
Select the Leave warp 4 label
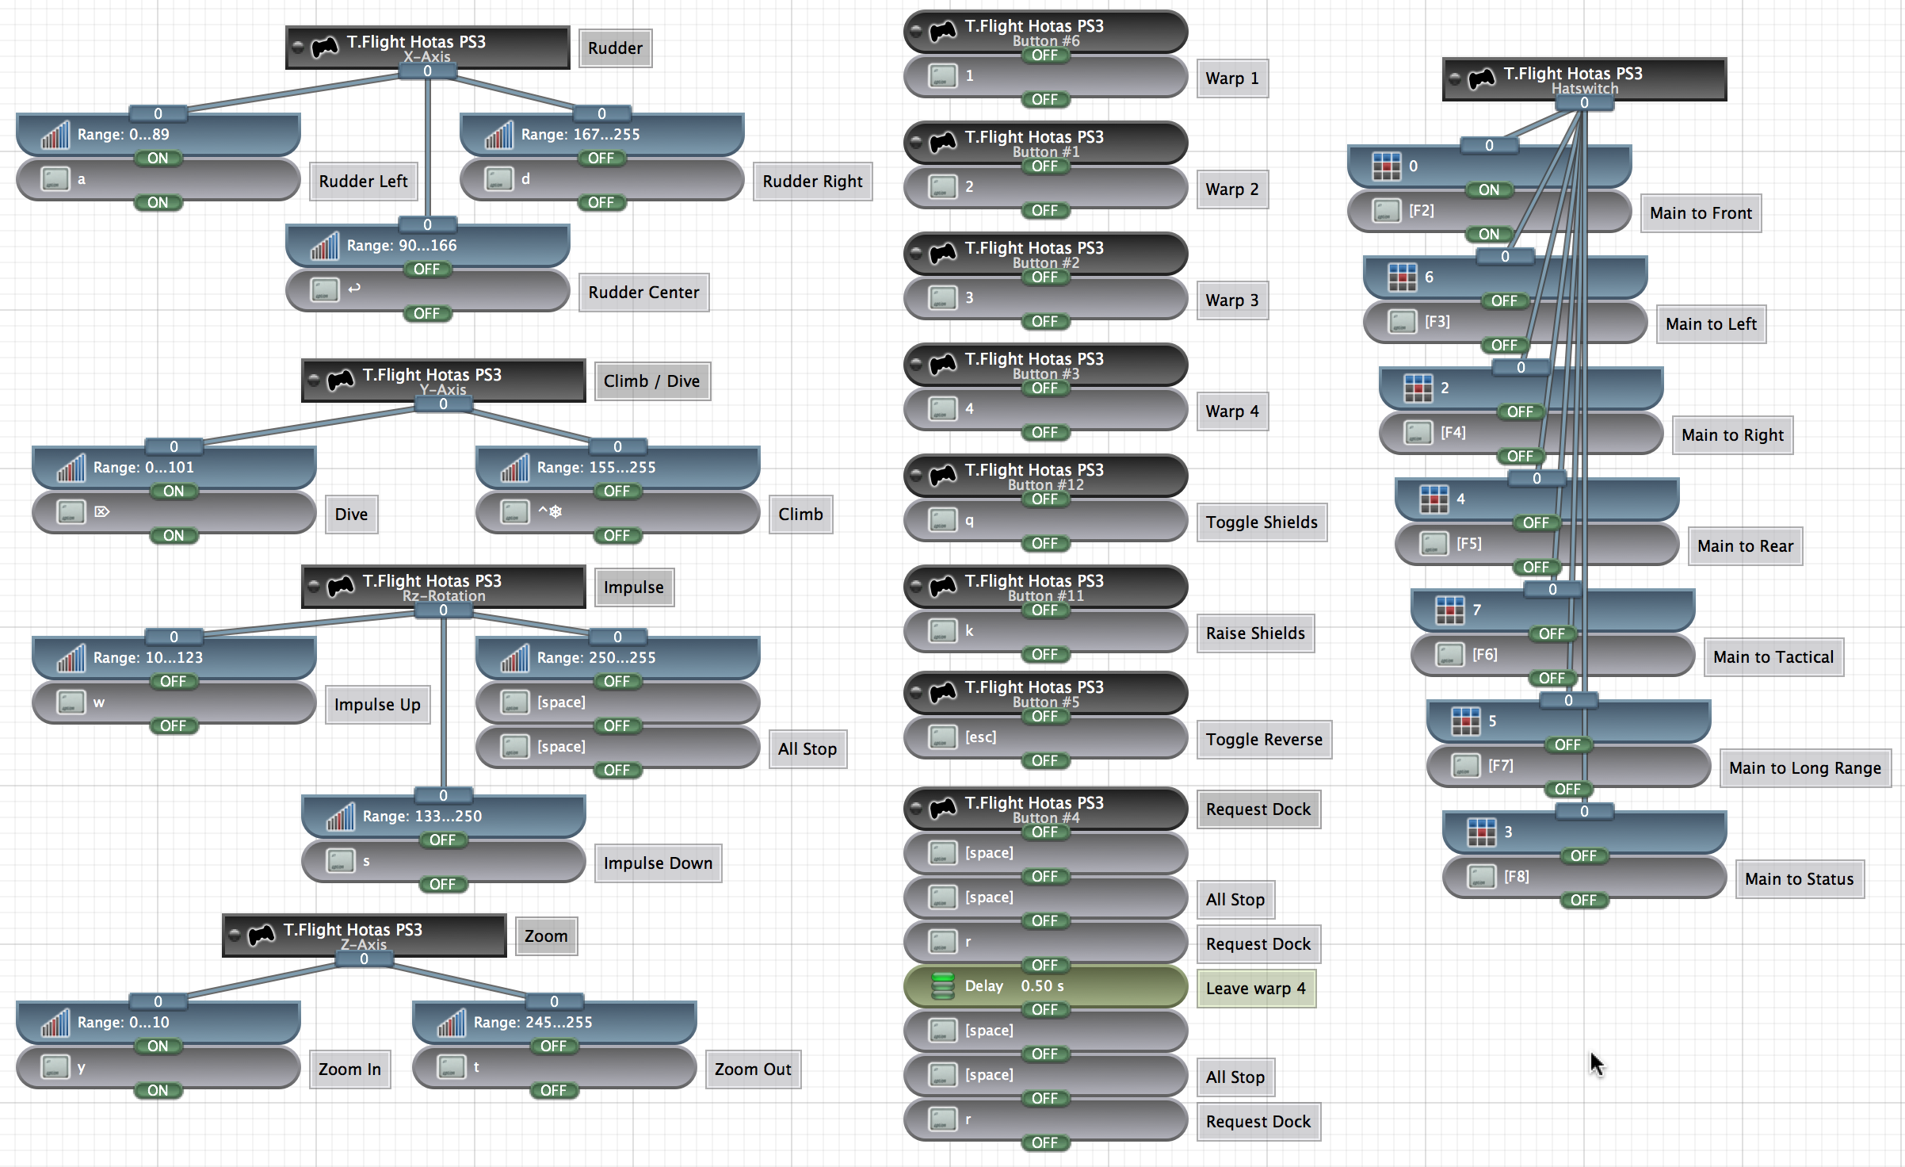[1255, 989]
